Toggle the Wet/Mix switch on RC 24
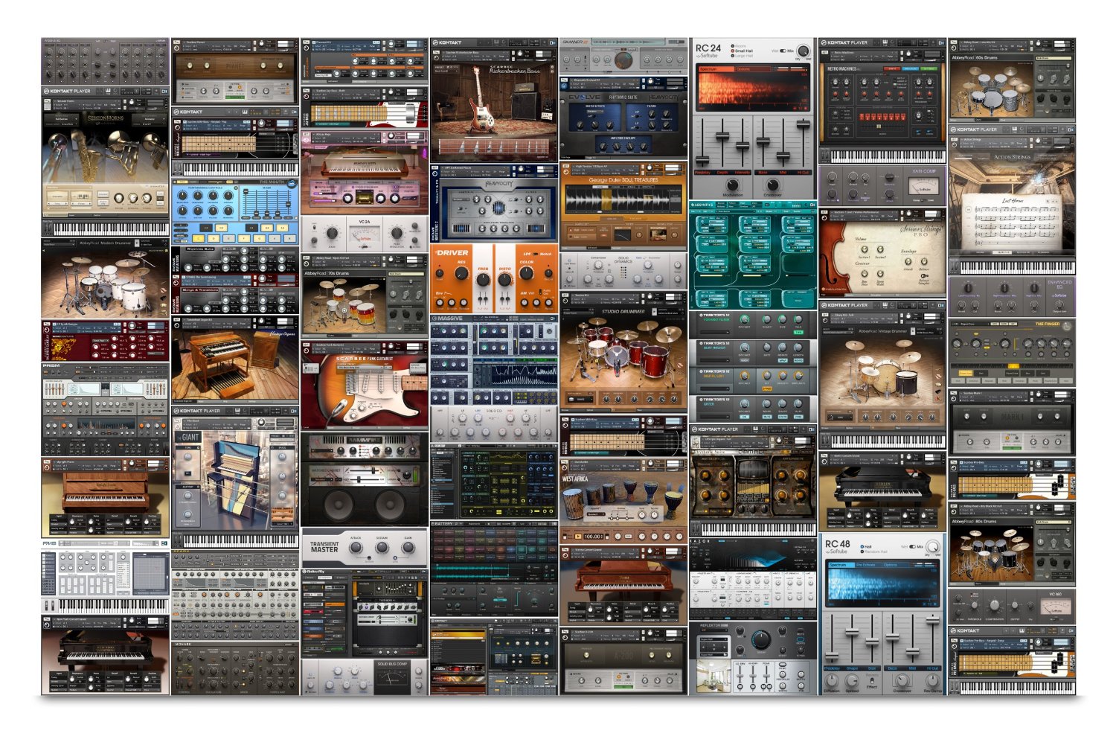The height and width of the screenshot is (742, 1116). 781,51
